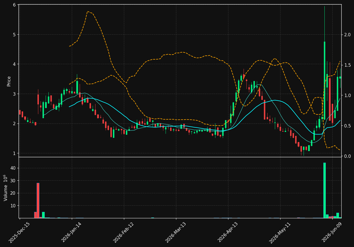Click right axis tick label 2.0
The height and width of the screenshot is (247, 354).
coord(347,35)
